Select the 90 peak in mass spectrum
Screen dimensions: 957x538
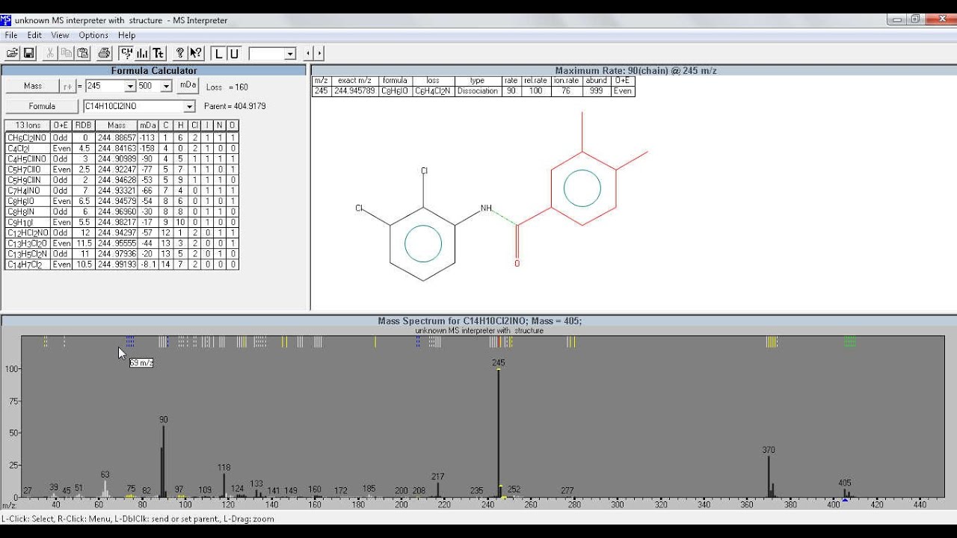[164, 461]
